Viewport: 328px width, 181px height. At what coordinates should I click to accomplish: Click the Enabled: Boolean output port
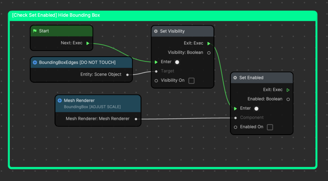[x=288, y=99]
